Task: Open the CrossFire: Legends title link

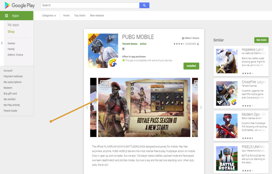Action: click(x=254, y=82)
